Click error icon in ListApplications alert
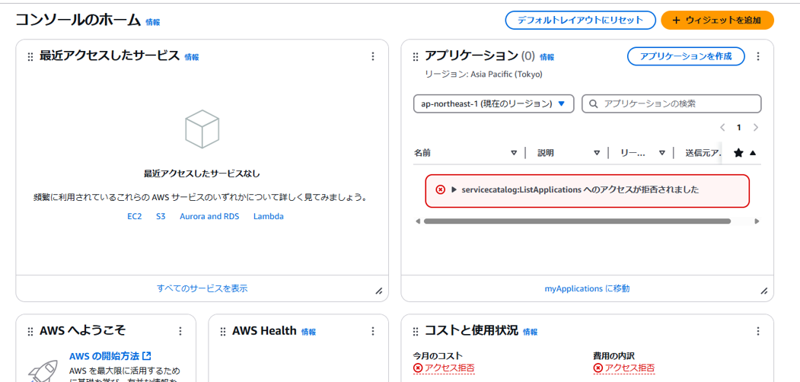Screen dimensions: 800x382 tap(440, 189)
